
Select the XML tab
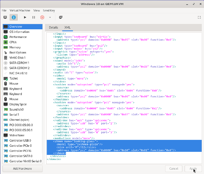pos(67,28)
